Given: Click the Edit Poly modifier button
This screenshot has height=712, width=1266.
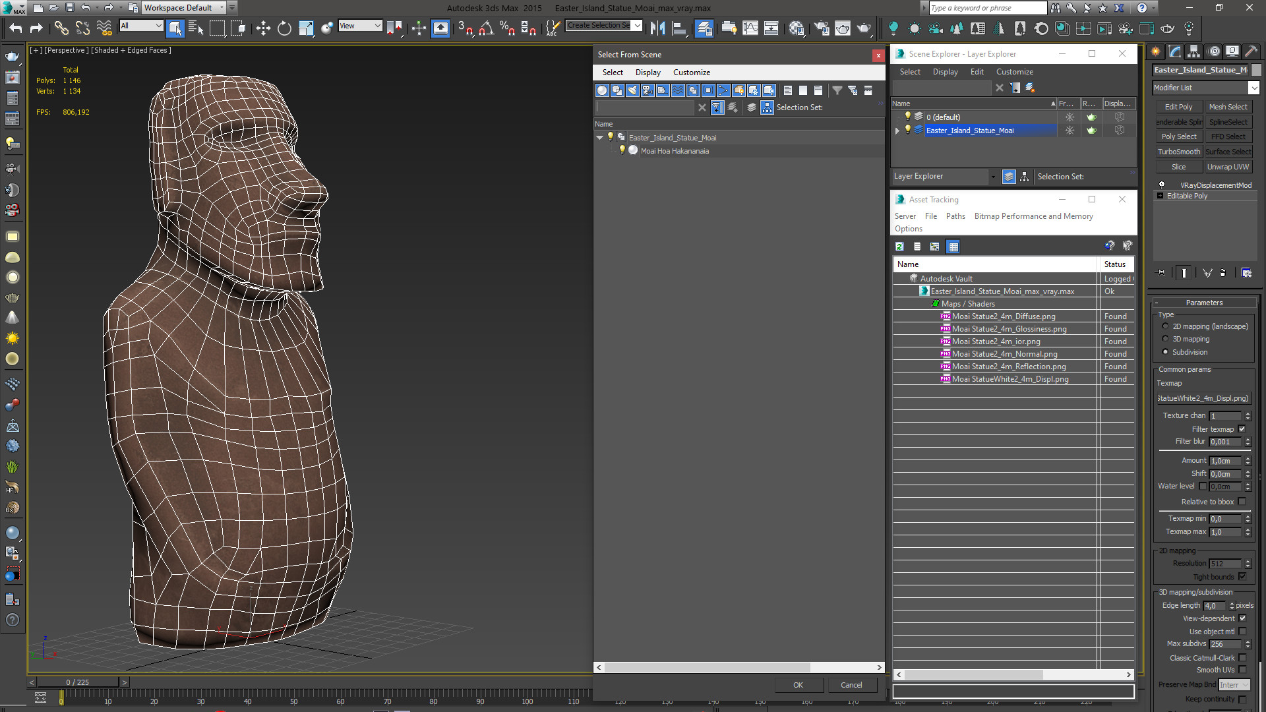Looking at the screenshot, I should [x=1178, y=107].
